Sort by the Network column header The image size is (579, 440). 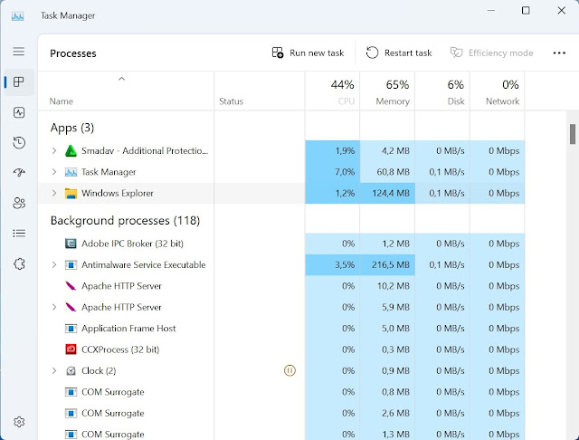pos(498,91)
